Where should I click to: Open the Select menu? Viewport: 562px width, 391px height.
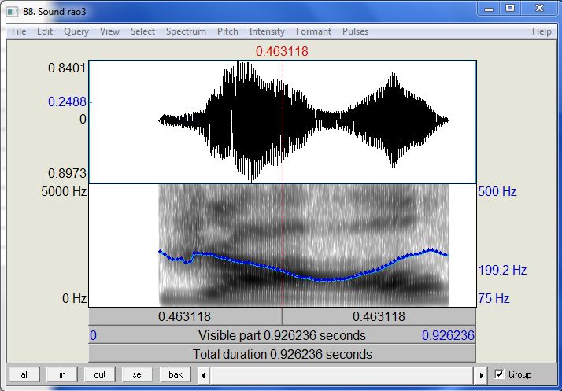[x=142, y=31]
